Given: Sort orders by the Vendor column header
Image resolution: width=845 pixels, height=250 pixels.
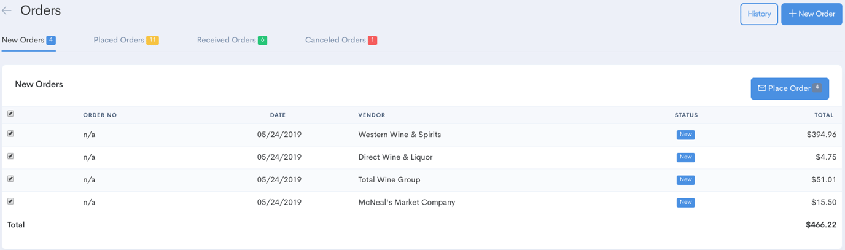Looking at the screenshot, I should [372, 115].
